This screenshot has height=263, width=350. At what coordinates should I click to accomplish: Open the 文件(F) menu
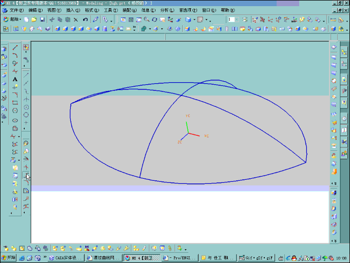point(16,10)
